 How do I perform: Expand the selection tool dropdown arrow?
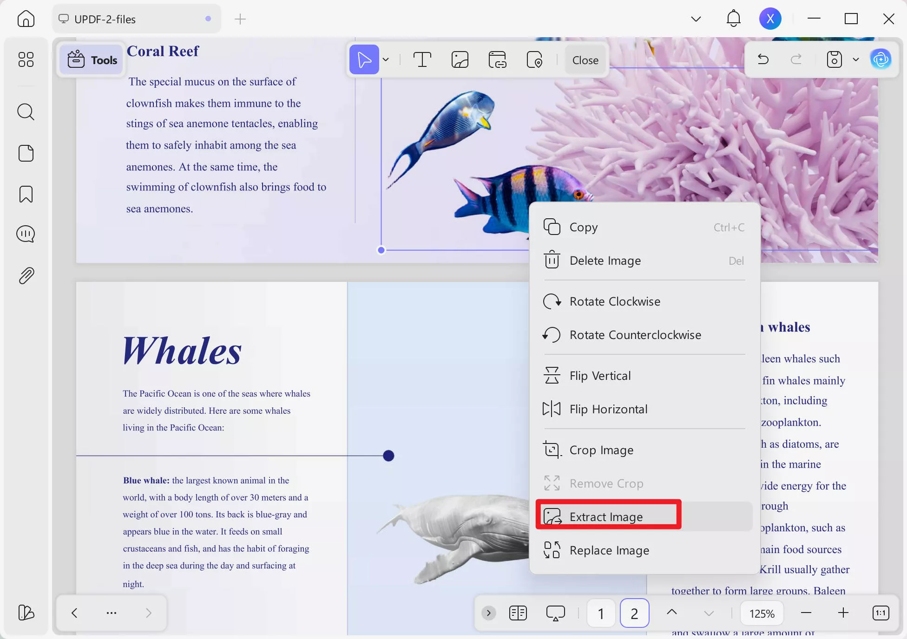coord(386,59)
